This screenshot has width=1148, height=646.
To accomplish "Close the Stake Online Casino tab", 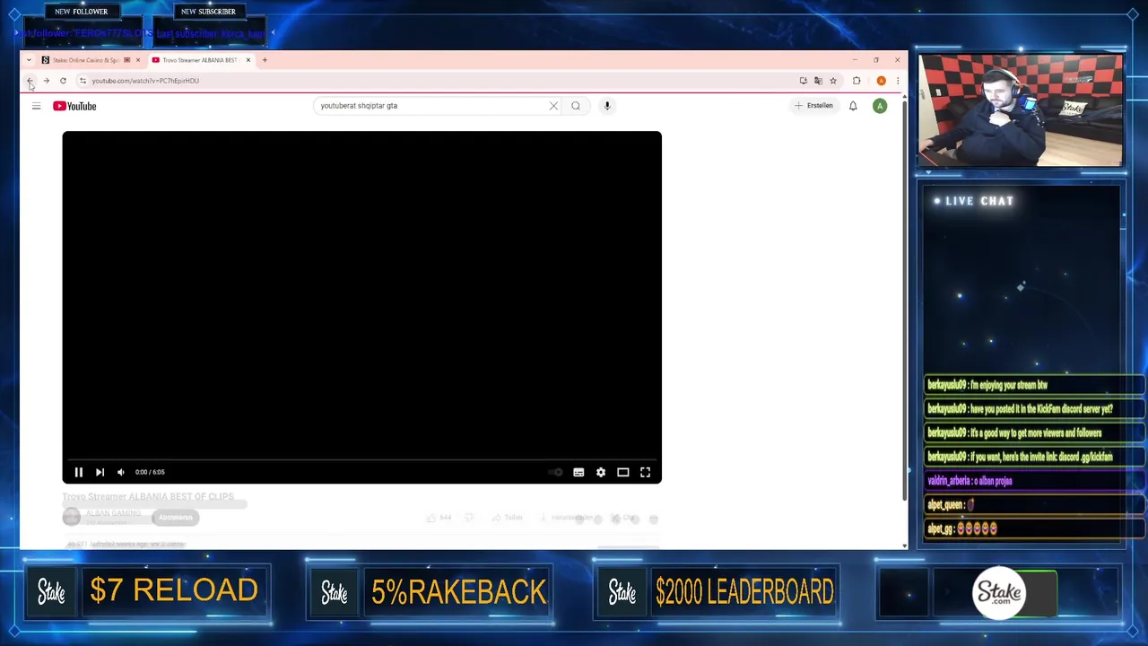I will (138, 60).
